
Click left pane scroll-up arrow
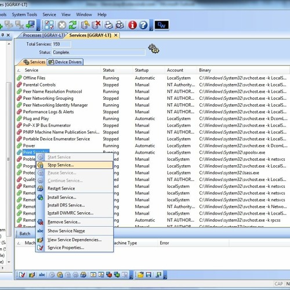(x=9, y=44)
